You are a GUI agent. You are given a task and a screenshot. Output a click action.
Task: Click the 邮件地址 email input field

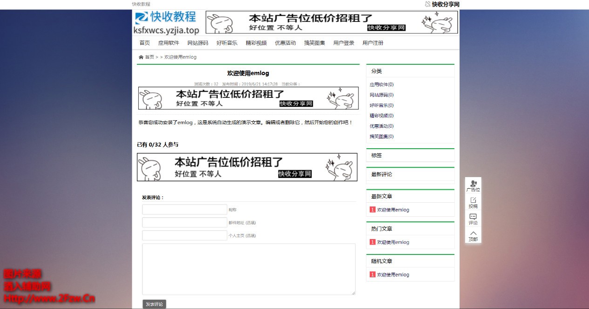[184, 222]
